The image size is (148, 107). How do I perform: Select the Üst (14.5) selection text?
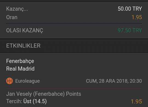[35, 101]
